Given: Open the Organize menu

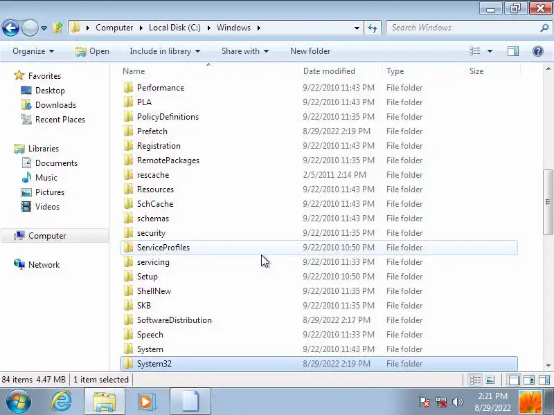Looking at the screenshot, I should click(x=33, y=51).
